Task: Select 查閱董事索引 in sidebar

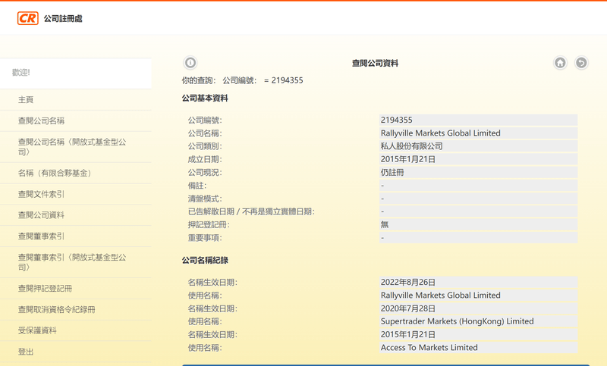Action: pos(41,236)
